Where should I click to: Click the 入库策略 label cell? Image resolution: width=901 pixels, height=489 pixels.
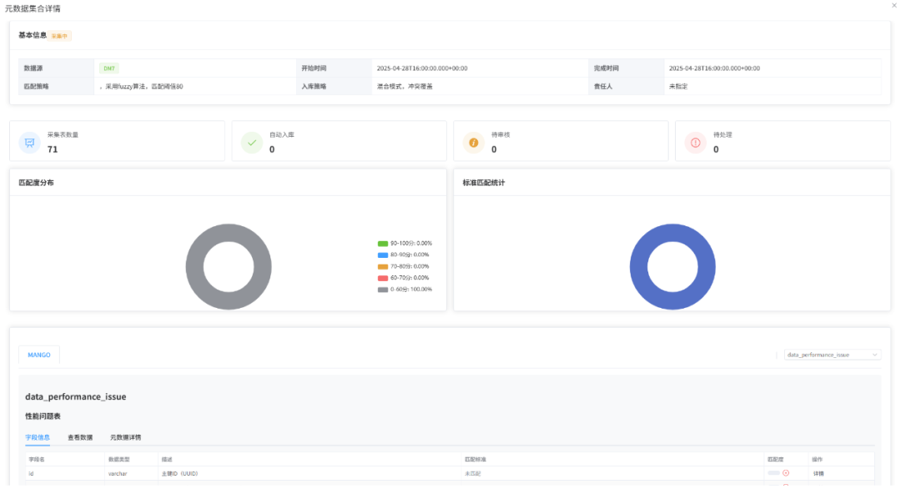pos(334,86)
